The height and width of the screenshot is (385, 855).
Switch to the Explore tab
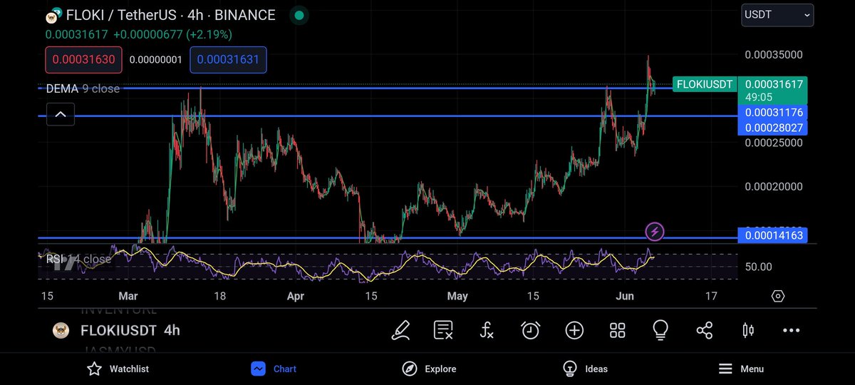coord(430,369)
